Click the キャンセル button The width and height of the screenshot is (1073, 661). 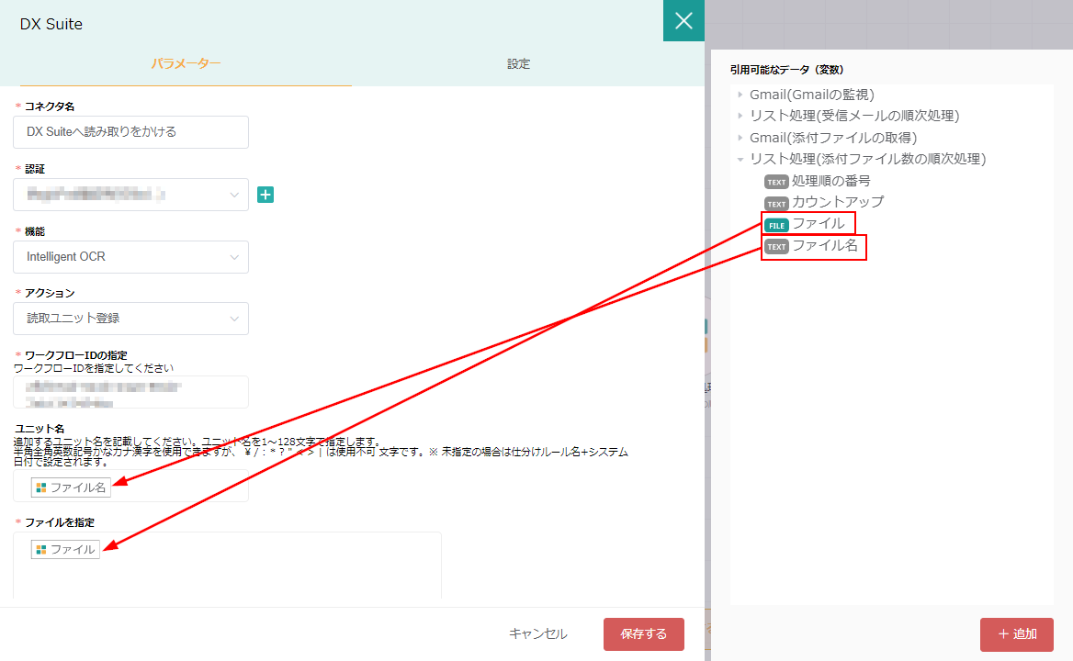(x=537, y=634)
